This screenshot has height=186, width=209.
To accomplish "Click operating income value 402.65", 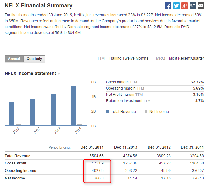I will click(98, 171).
